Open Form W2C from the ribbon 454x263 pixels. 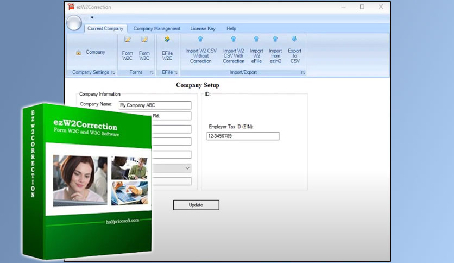click(x=128, y=48)
